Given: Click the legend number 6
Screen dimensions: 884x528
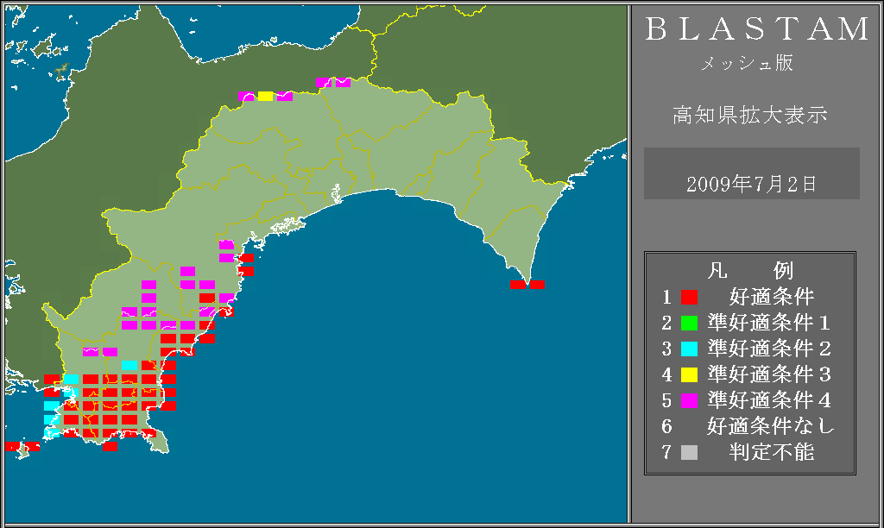Looking at the screenshot, I should point(667,426).
